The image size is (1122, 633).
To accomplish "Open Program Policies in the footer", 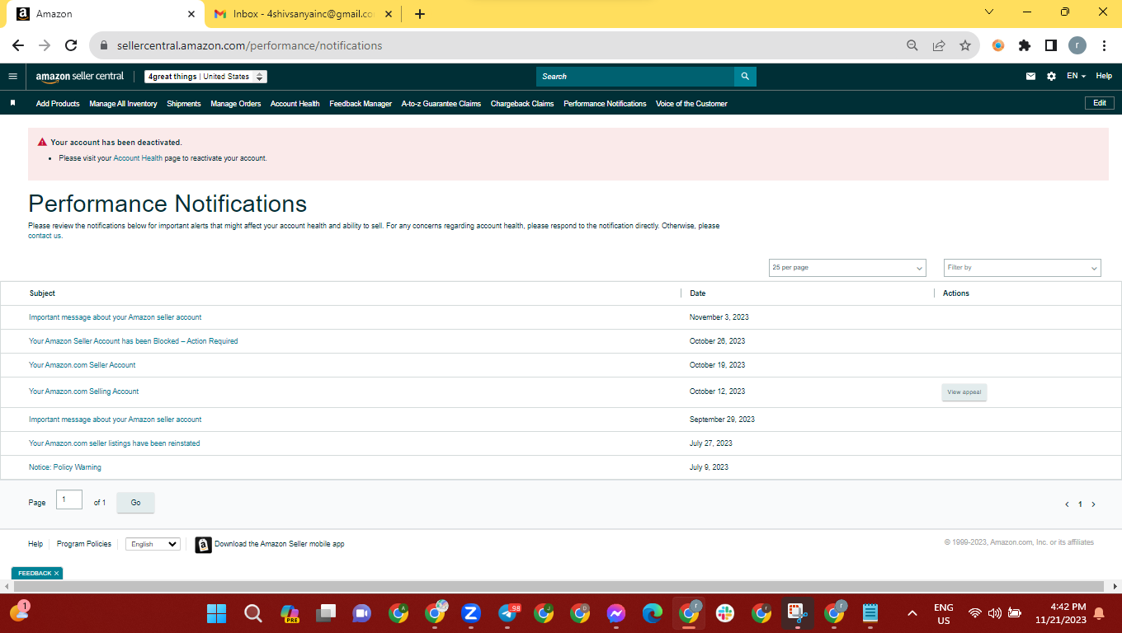I will tap(84, 544).
